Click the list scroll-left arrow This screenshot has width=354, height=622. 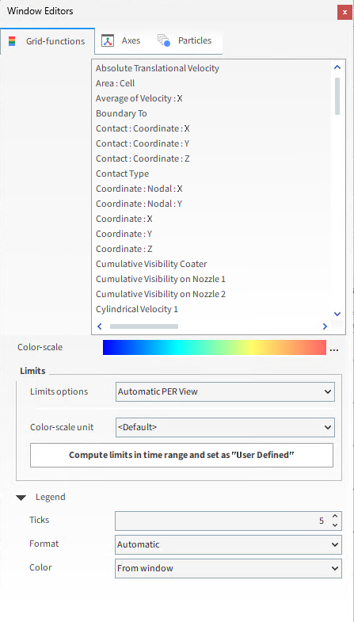click(x=100, y=326)
